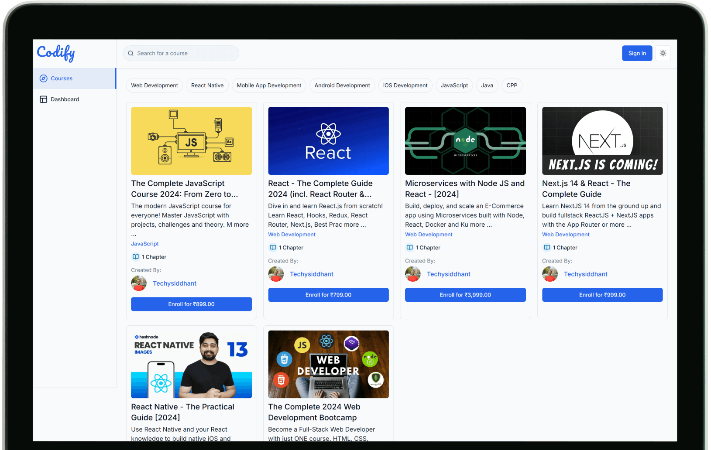Click Techysiddhant name on Microservices card
This screenshot has width=711, height=450.
pyautogui.click(x=449, y=274)
